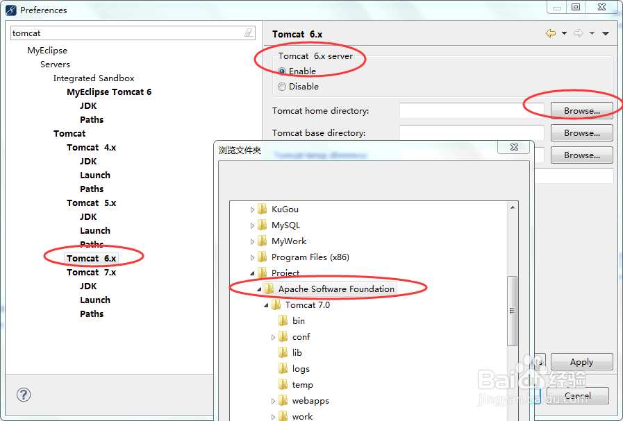
Task: Select Launch under Tomcat 7.x
Action: (95, 300)
